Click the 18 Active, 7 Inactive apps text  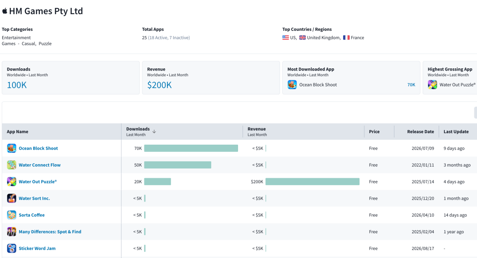[169, 37]
